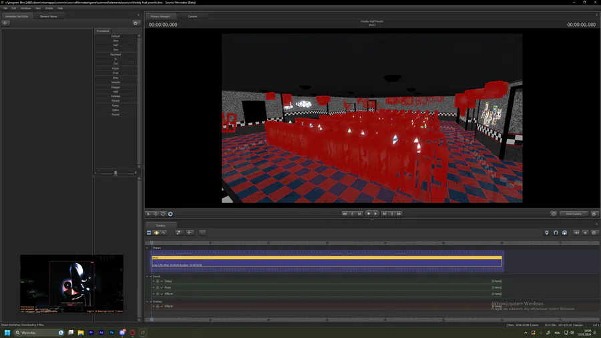Open the timeline gear settings
This screenshot has width=601, height=338.
594,232
